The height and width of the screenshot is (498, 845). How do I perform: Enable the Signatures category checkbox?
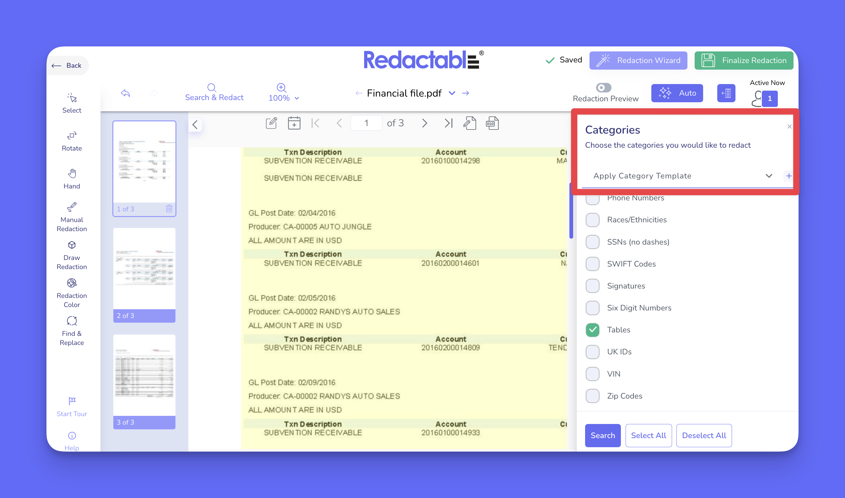[x=592, y=286]
